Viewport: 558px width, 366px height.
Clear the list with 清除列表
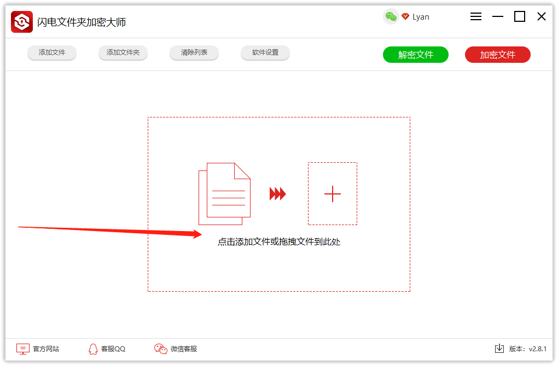[x=194, y=52]
